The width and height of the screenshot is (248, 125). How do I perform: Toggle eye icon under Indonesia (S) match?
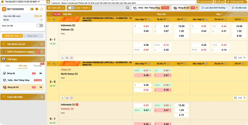(x=67, y=58)
